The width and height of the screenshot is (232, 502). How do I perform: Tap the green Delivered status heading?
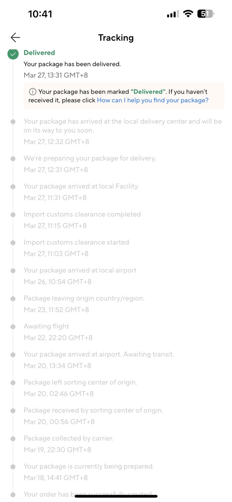pos(39,53)
